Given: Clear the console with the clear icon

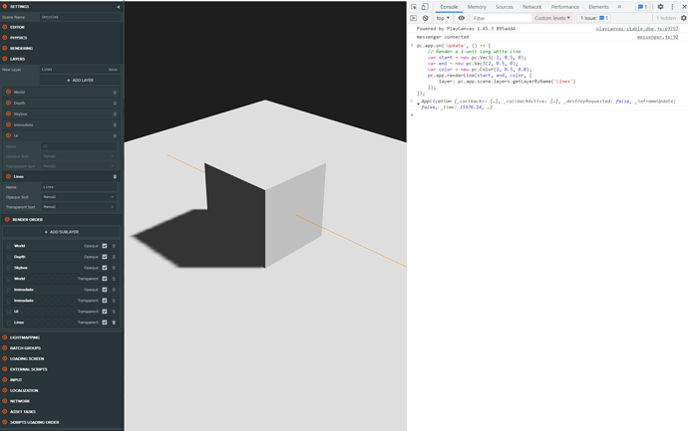Looking at the screenshot, I should [x=425, y=18].
